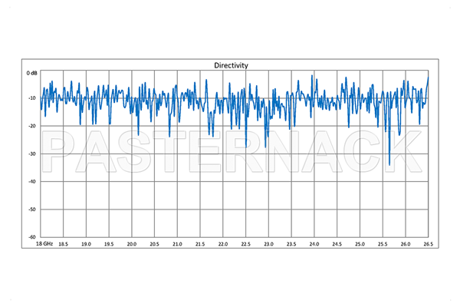Select the 20.0 frequency tick label
The width and height of the screenshot is (460, 307).
tap(132, 243)
